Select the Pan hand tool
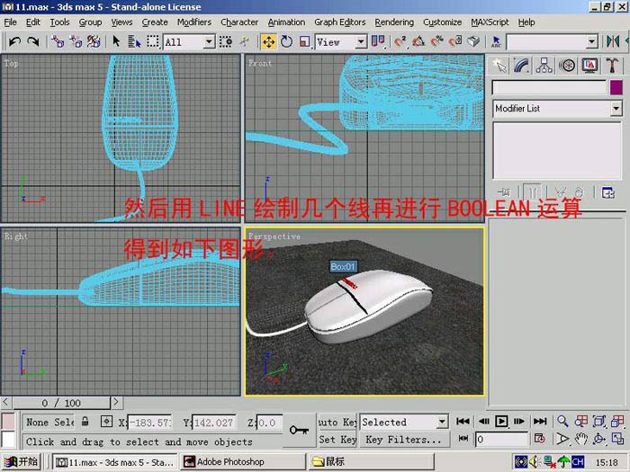Image resolution: width=630 pixels, height=472 pixels. (x=580, y=439)
